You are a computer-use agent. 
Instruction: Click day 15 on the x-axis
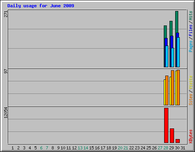[91, 148]
